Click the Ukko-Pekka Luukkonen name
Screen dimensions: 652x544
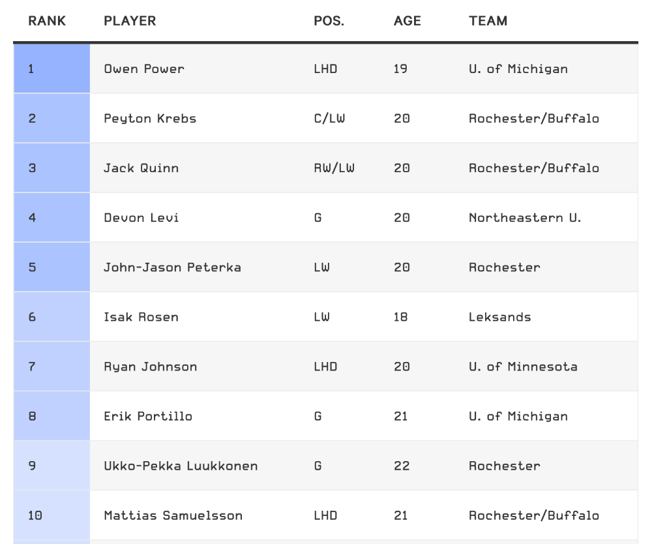(181, 466)
